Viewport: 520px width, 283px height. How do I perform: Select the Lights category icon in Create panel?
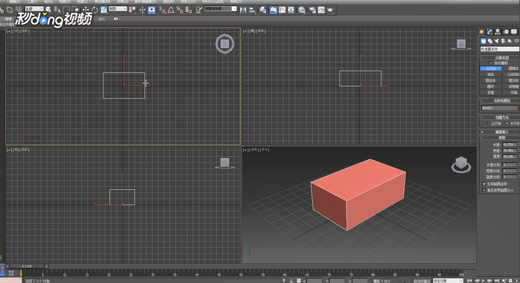coord(497,41)
